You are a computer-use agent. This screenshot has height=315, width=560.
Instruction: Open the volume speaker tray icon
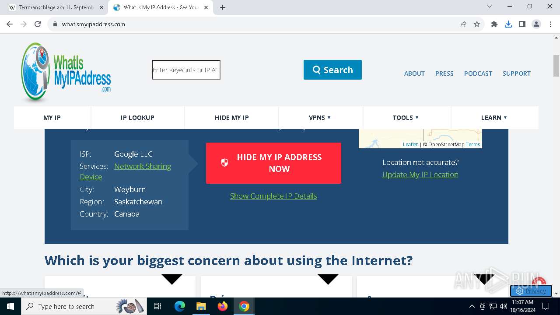(x=504, y=306)
